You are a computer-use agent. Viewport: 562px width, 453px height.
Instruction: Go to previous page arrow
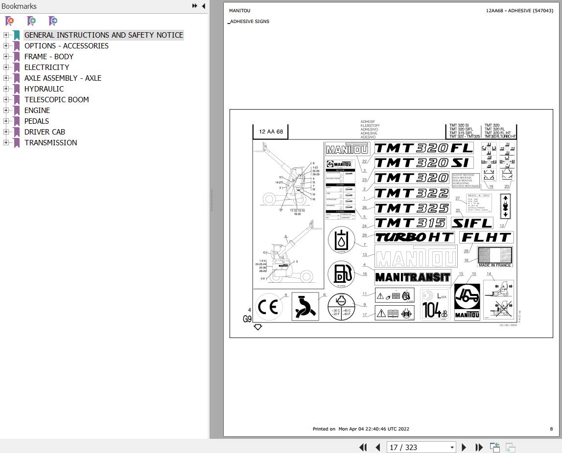tap(378, 447)
